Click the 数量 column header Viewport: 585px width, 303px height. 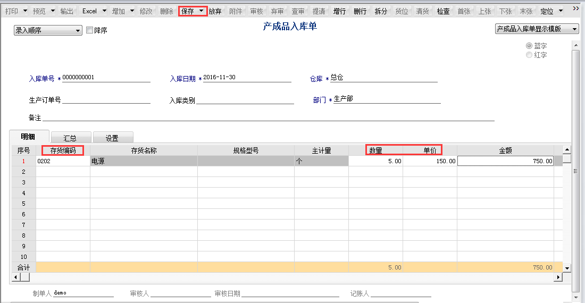pyautogui.click(x=375, y=150)
